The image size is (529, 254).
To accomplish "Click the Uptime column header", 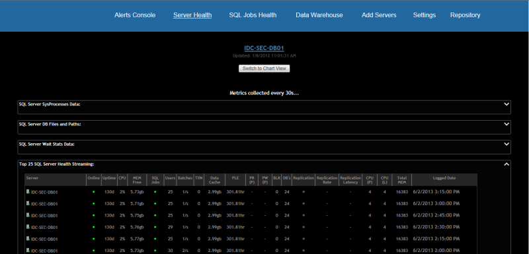I will click(x=110, y=179).
